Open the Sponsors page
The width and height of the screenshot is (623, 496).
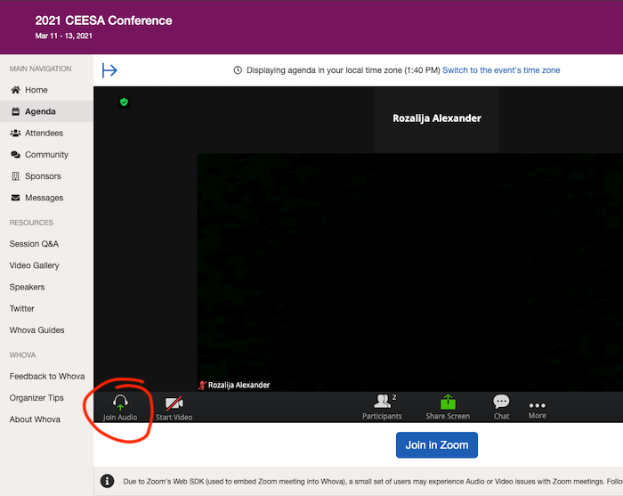46,176
